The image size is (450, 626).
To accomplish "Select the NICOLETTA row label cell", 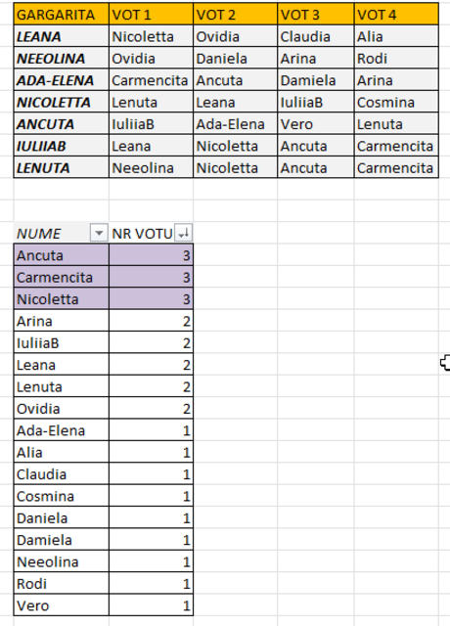I will pyautogui.click(x=61, y=102).
